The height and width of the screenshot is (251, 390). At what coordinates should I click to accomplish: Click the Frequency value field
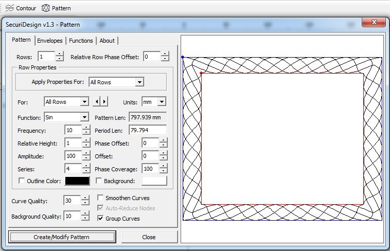(x=73, y=130)
